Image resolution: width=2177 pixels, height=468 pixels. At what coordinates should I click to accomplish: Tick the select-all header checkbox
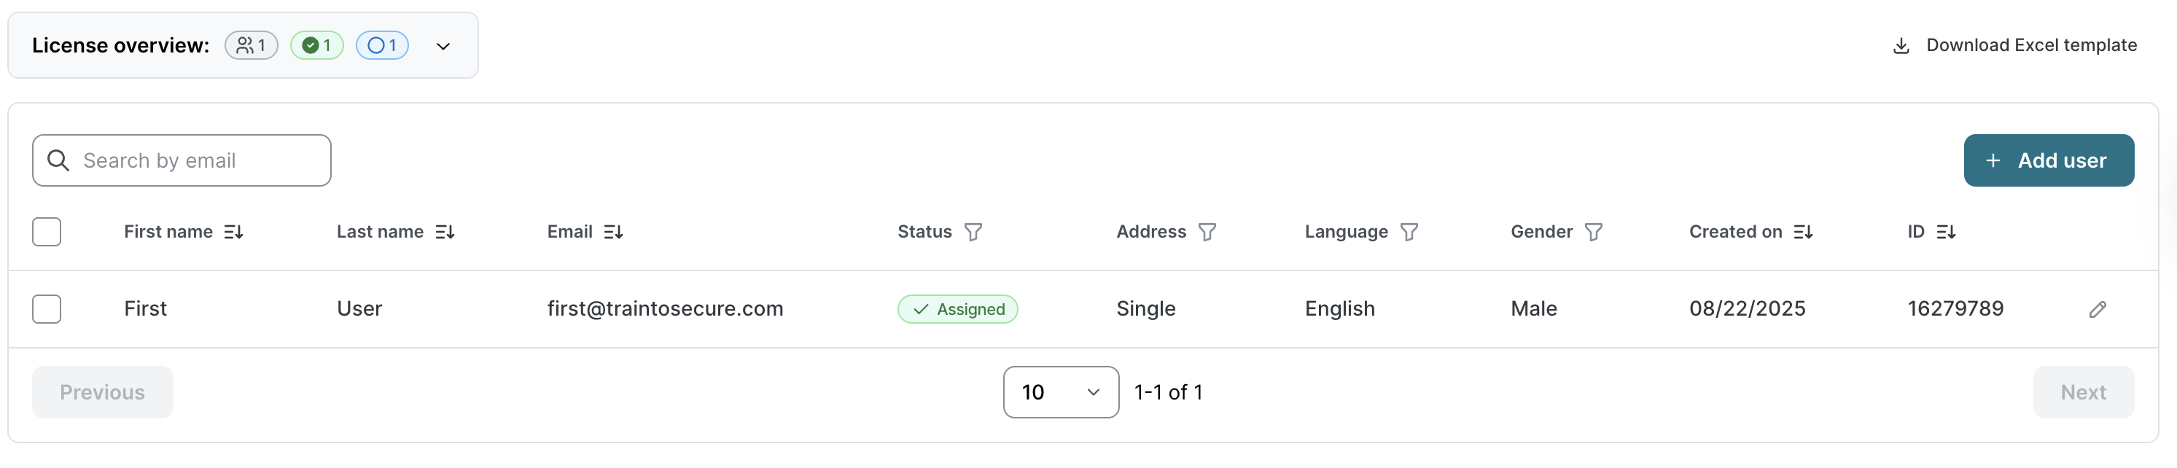tap(47, 232)
